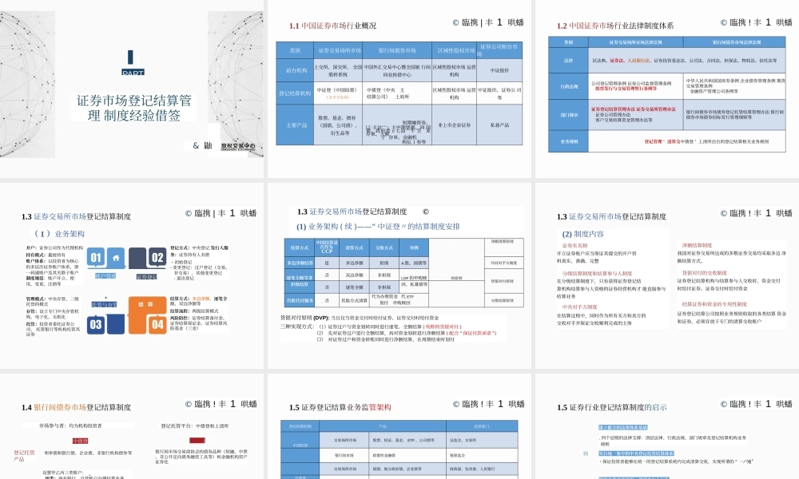Click the '部门规章' row header cell
This screenshot has width=799, height=479.
point(568,115)
